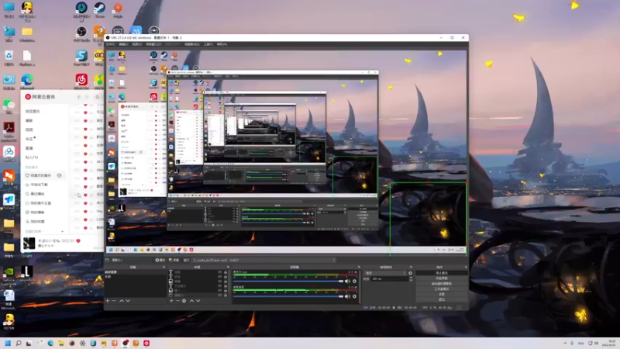Open Steam desktop shortcut
This screenshot has height=349, width=620.
pos(99,9)
